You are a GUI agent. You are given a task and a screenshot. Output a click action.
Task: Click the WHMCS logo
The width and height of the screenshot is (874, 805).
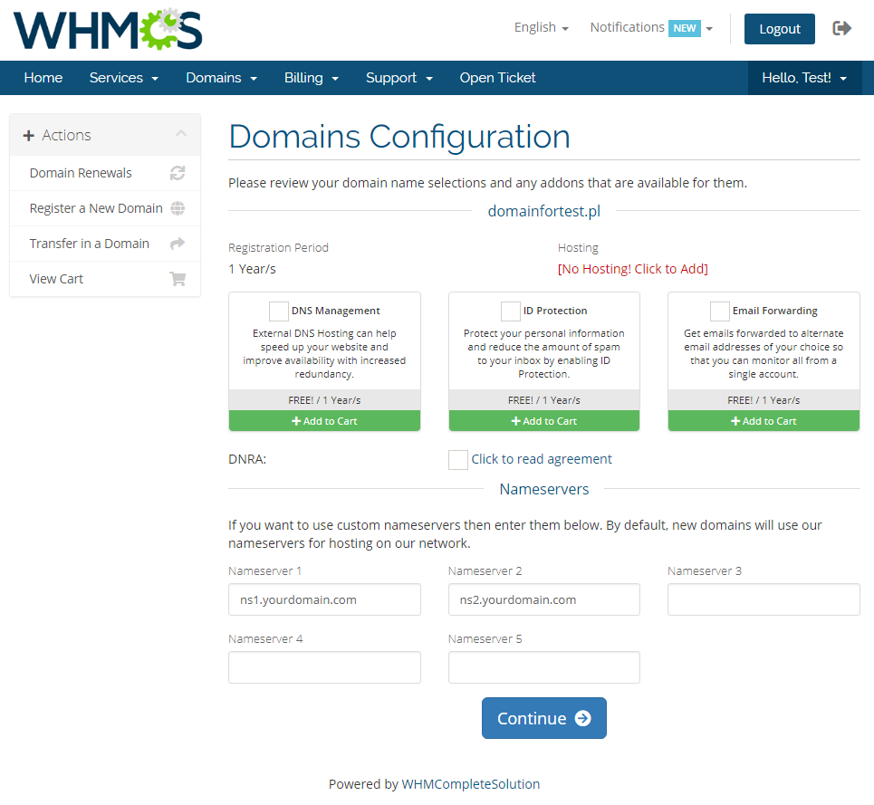(x=108, y=29)
